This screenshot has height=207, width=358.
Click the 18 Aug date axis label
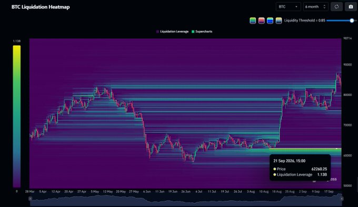click(x=277, y=192)
